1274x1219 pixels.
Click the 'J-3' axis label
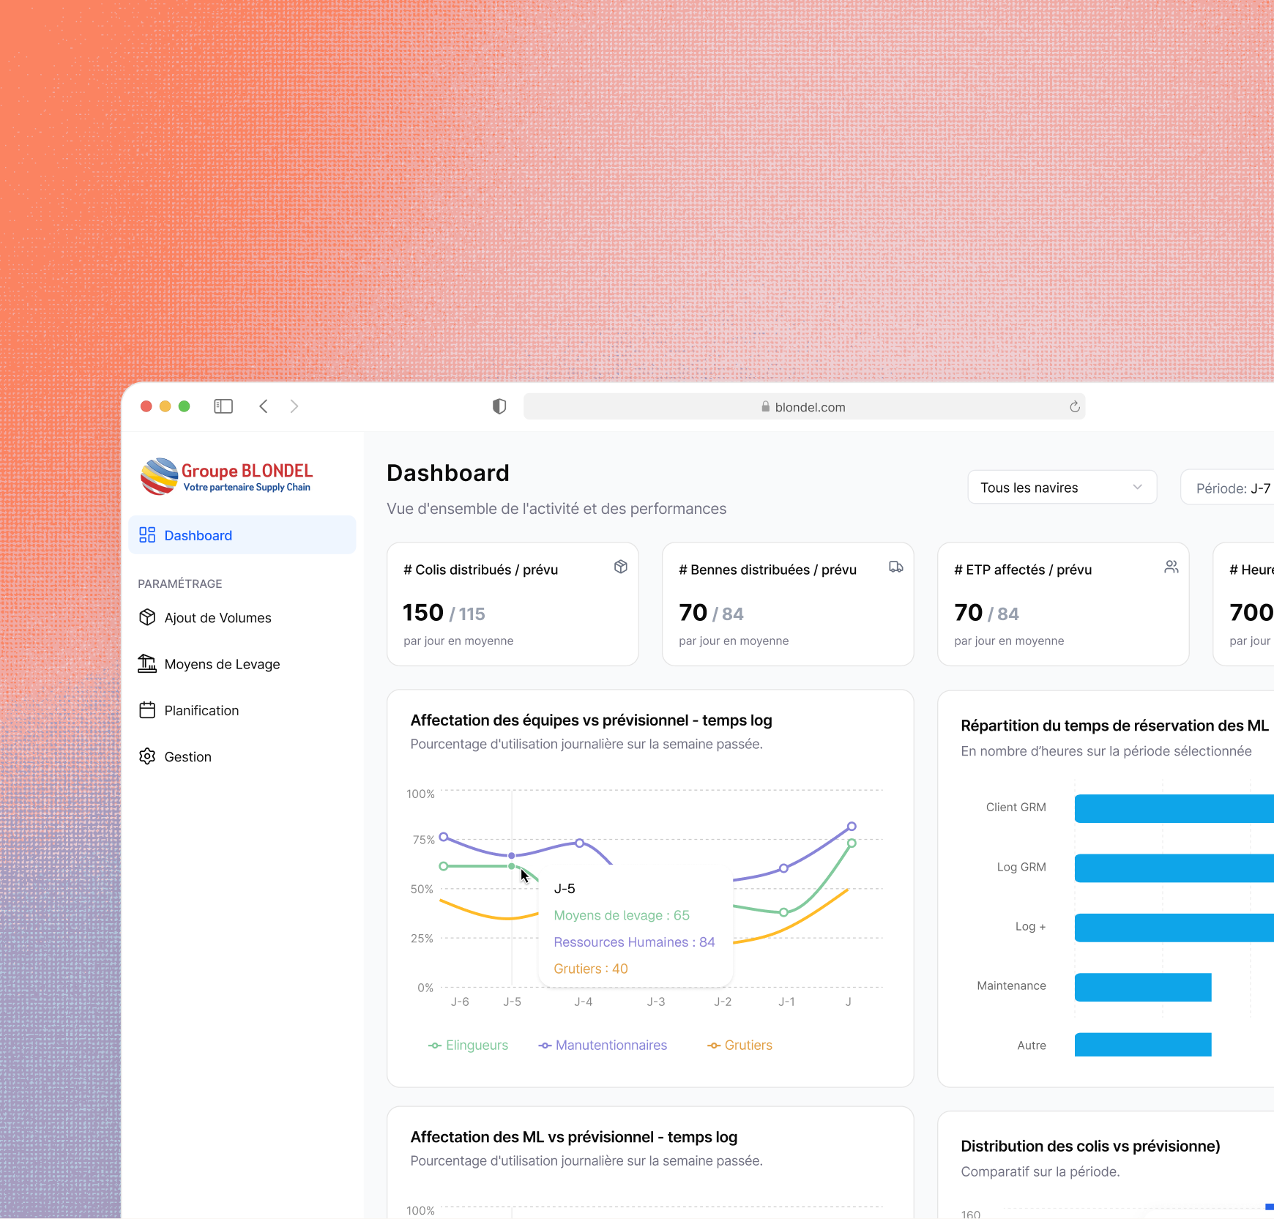[656, 1002]
